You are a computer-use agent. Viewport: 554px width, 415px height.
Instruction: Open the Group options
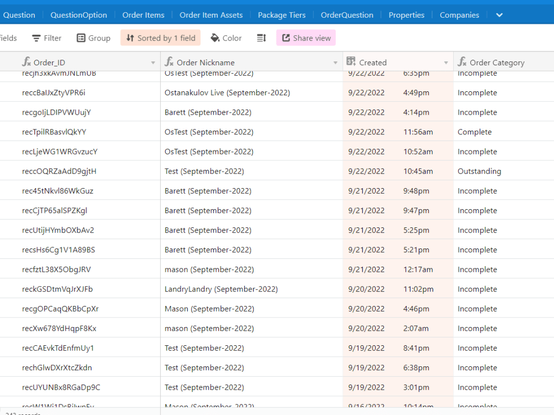94,38
